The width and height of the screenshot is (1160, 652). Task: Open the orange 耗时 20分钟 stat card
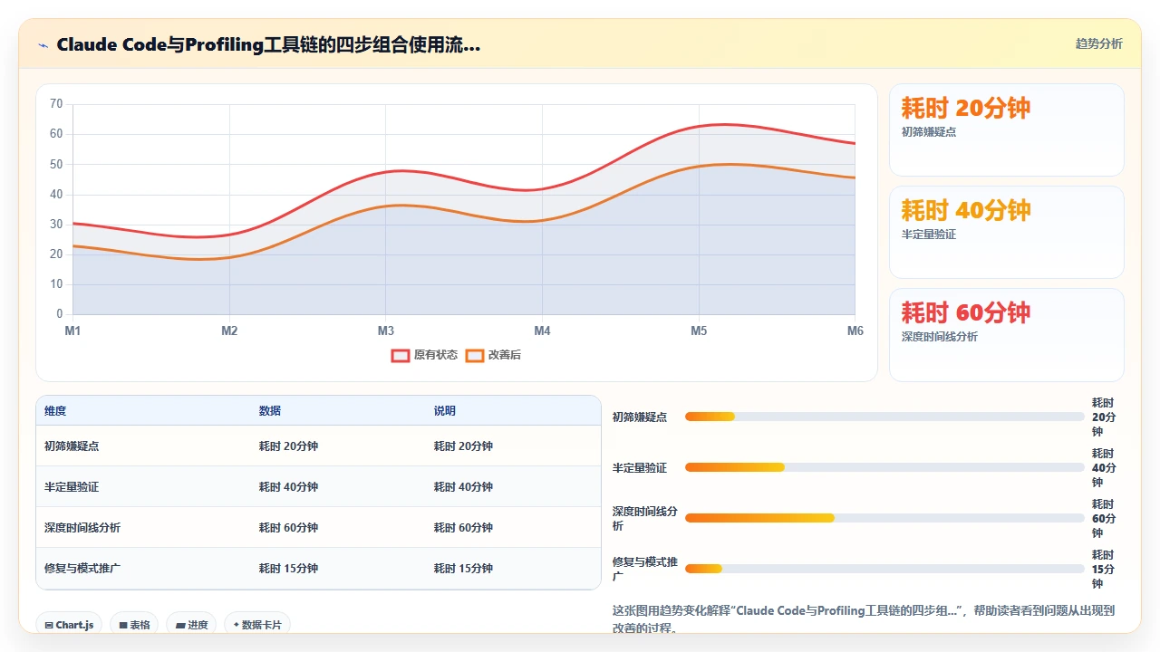pos(1007,129)
